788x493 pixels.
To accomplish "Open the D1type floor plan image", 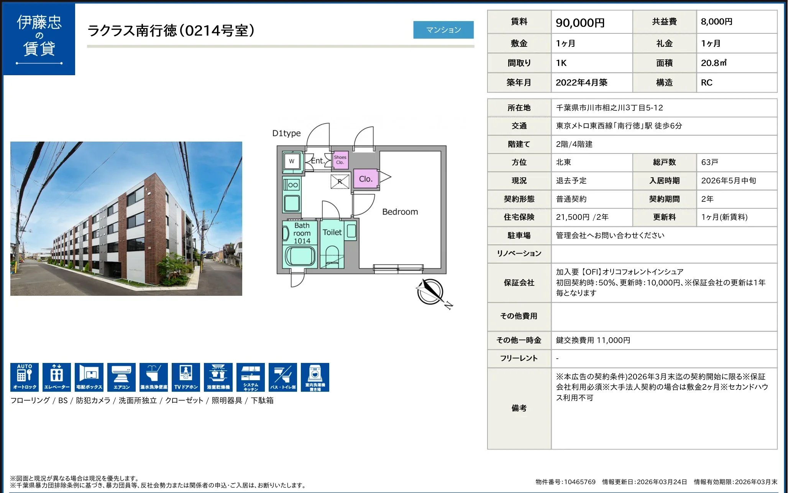I will [361, 209].
